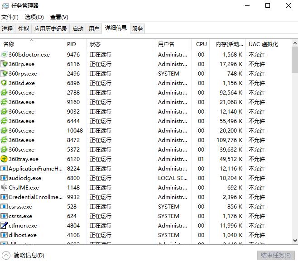The width and height of the screenshot is (298, 266).
Task: Click memory value 109,776 K
Action: pos(230,140)
